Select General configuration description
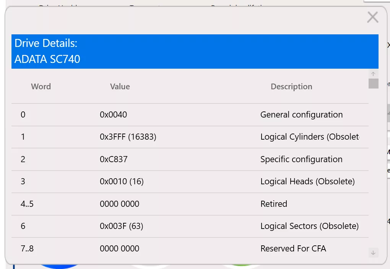 click(301, 114)
